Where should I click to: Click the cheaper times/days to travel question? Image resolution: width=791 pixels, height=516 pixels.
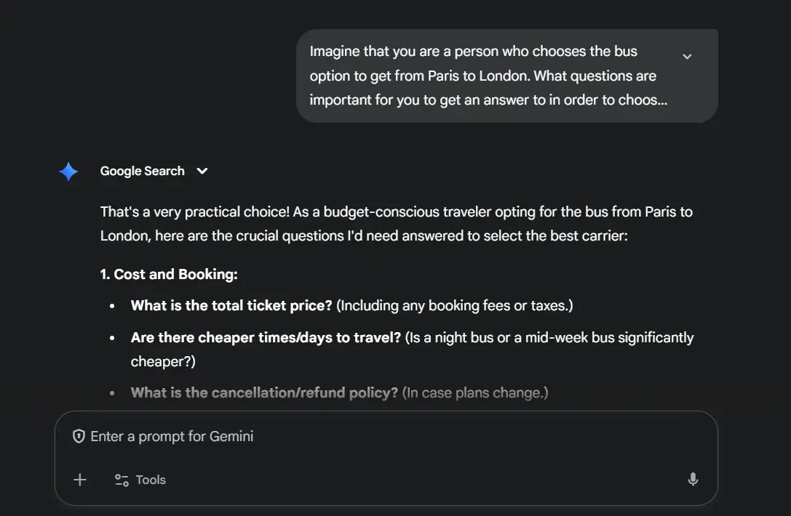[x=266, y=338]
